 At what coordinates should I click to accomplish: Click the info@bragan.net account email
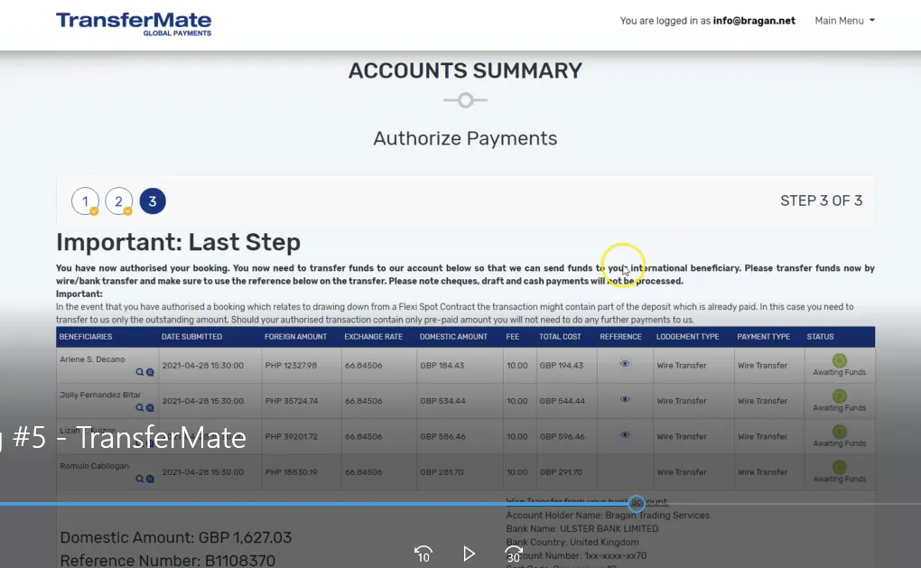point(754,21)
